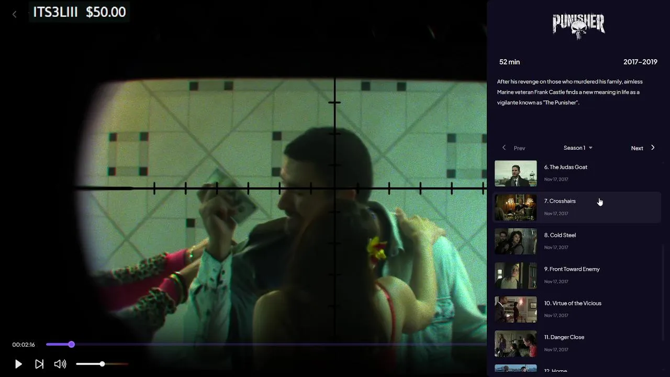The height and width of the screenshot is (377, 670).
Task: Select the right chevron beside Next
Action: tap(653, 148)
